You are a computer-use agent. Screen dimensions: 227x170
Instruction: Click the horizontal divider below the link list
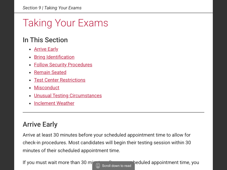coord(113,112)
